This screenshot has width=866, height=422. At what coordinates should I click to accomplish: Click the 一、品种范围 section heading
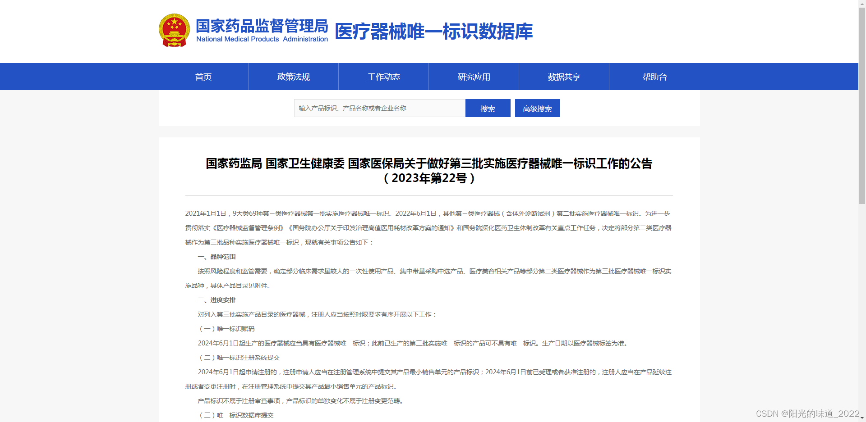tap(217, 256)
